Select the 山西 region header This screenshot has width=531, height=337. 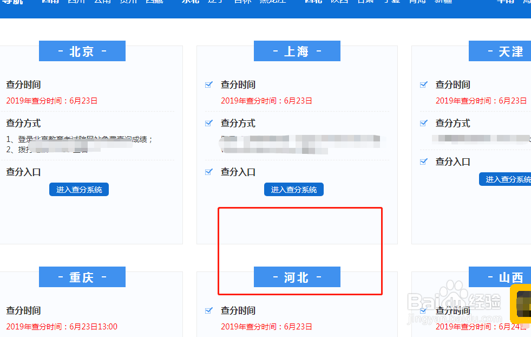click(x=500, y=277)
